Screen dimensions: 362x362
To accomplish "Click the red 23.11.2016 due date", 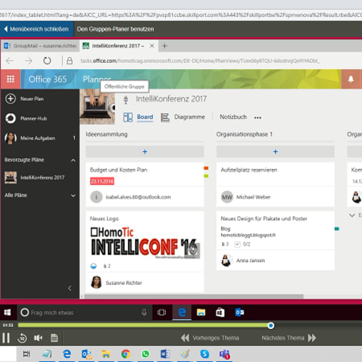I will pyautogui.click(x=102, y=181).
